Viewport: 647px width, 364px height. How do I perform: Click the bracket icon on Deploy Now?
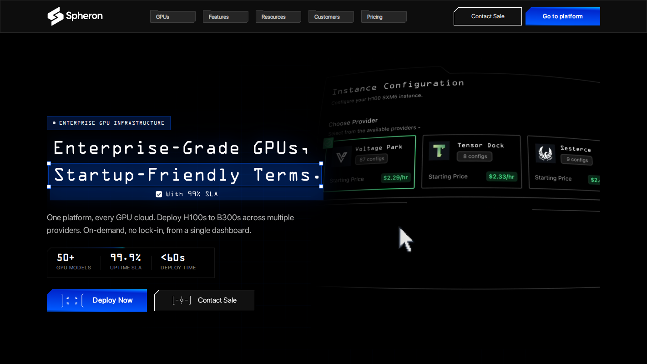(x=73, y=300)
